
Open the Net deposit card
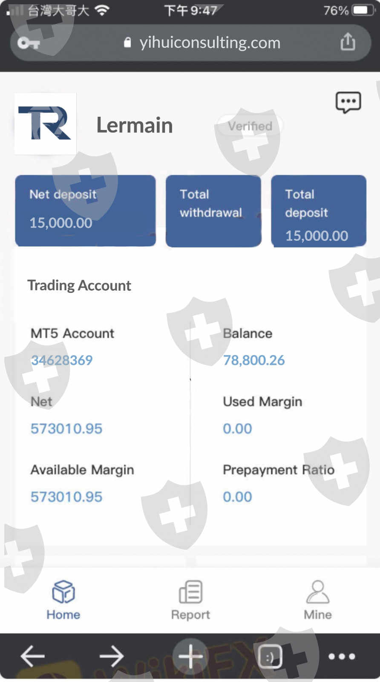pyautogui.click(x=85, y=211)
